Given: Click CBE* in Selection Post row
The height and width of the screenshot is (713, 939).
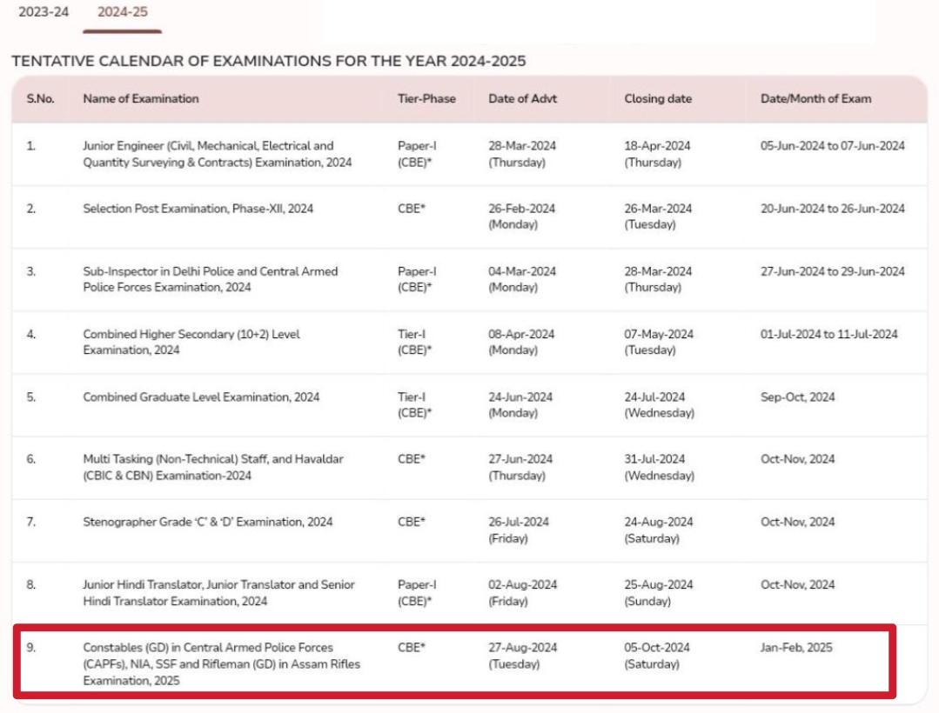Looking at the screenshot, I should click(x=411, y=209).
